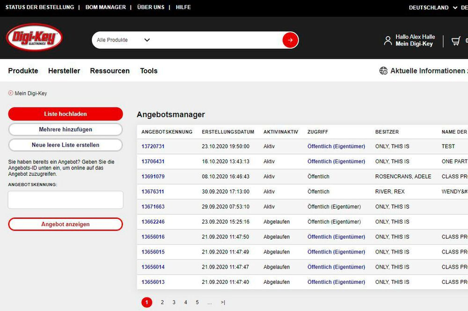Click Neue leere Liste erstellen

[x=65, y=145]
